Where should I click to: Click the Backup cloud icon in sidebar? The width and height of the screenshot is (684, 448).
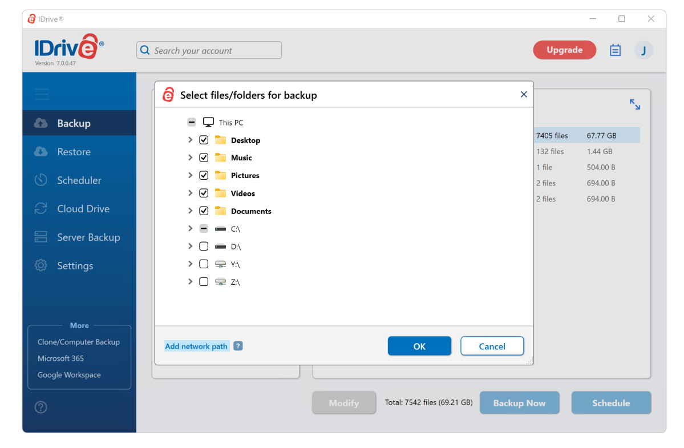click(x=41, y=123)
